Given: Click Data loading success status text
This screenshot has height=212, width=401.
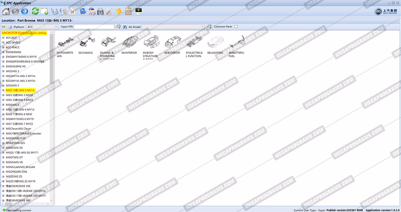Looking at the screenshot, I should pos(18,210).
